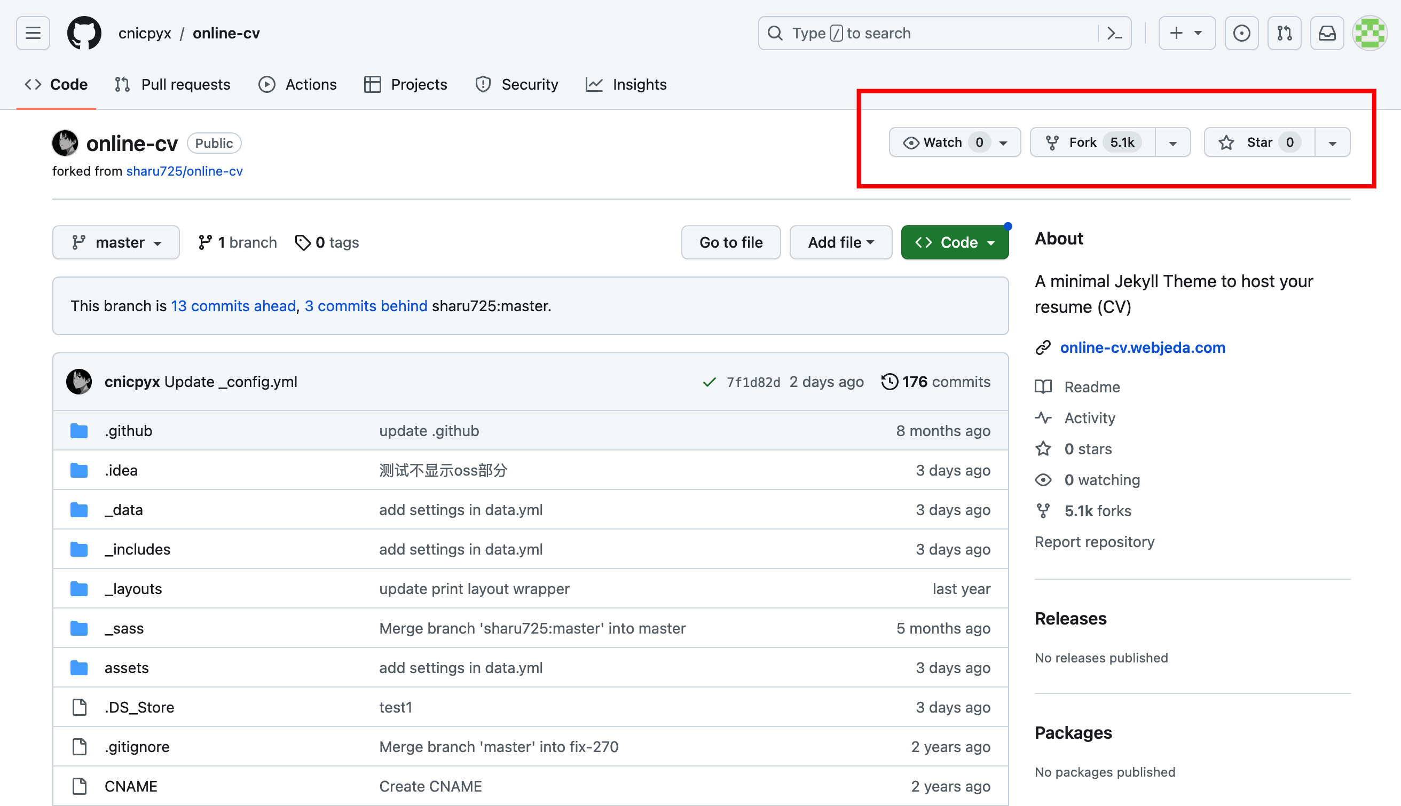Open the Issues icon in the header
Screen dimensions: 1401x806
pos(1241,33)
